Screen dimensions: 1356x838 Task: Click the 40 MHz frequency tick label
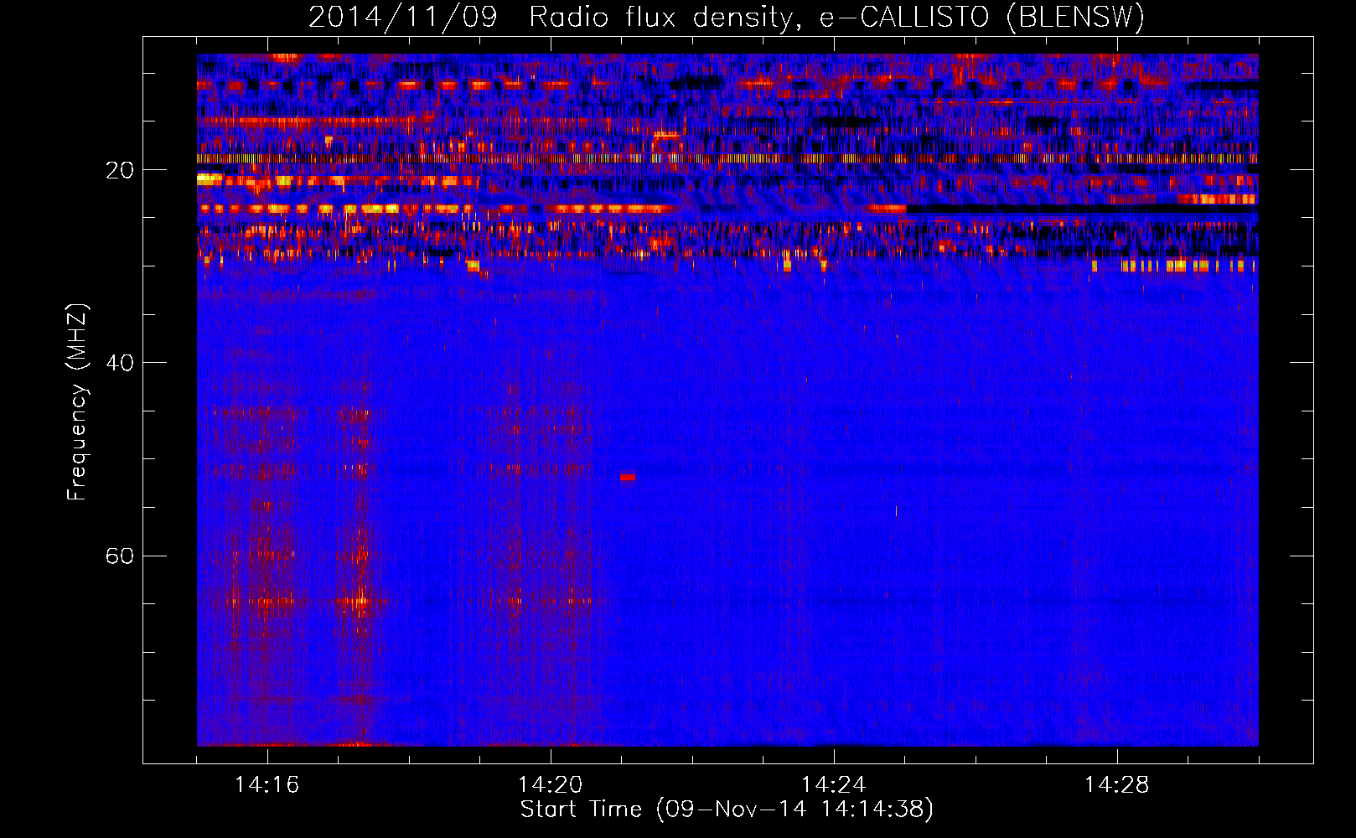(x=119, y=363)
